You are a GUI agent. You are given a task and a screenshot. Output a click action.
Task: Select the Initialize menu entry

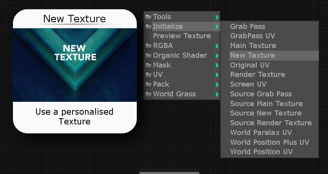pyautogui.click(x=182, y=27)
